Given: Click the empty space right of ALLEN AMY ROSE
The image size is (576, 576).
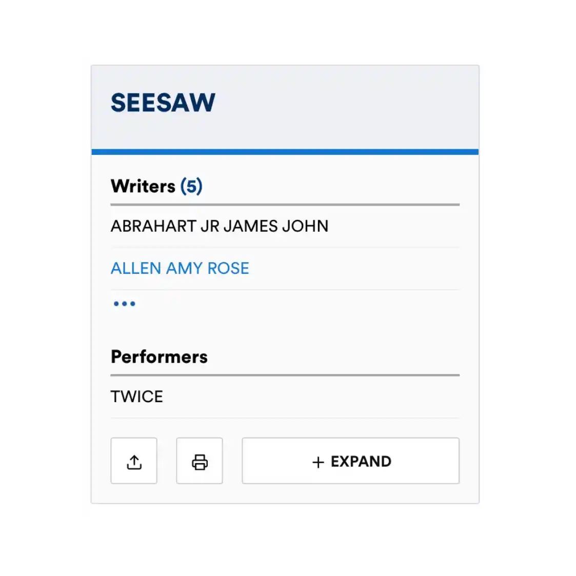Looking at the screenshot, I should [x=354, y=268].
